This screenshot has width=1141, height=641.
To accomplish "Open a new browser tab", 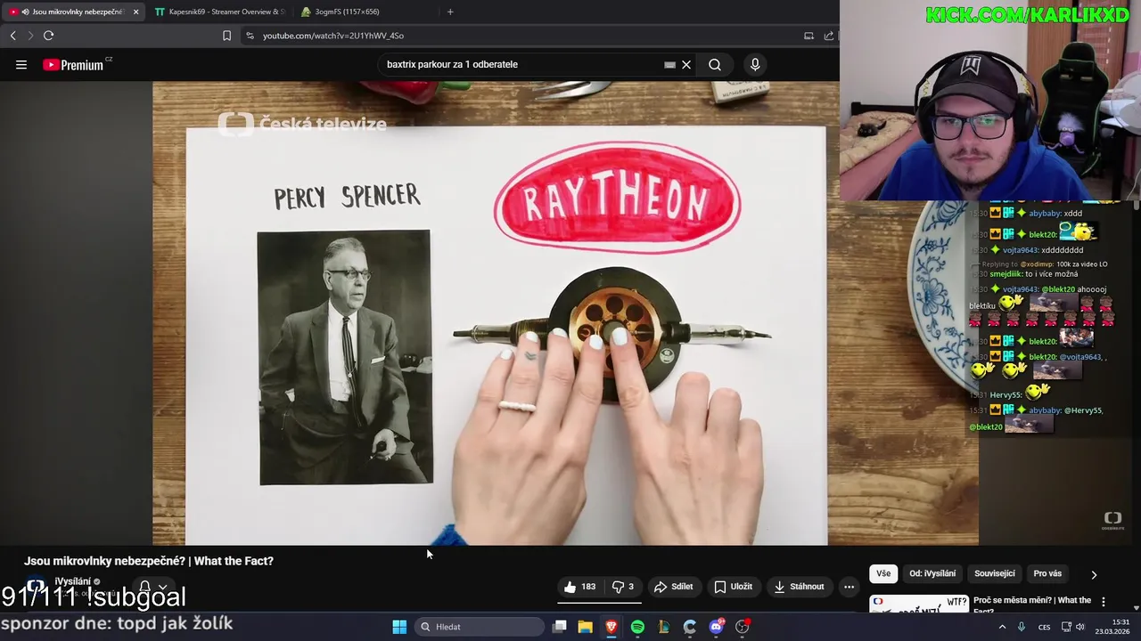I will pos(450,12).
